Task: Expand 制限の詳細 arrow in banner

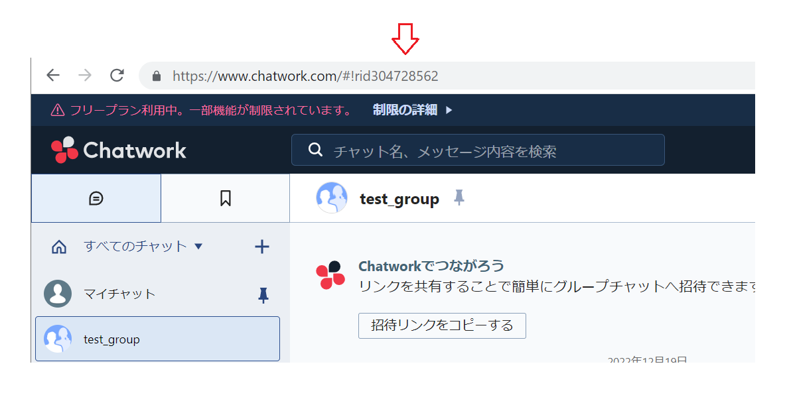Action: tap(449, 110)
